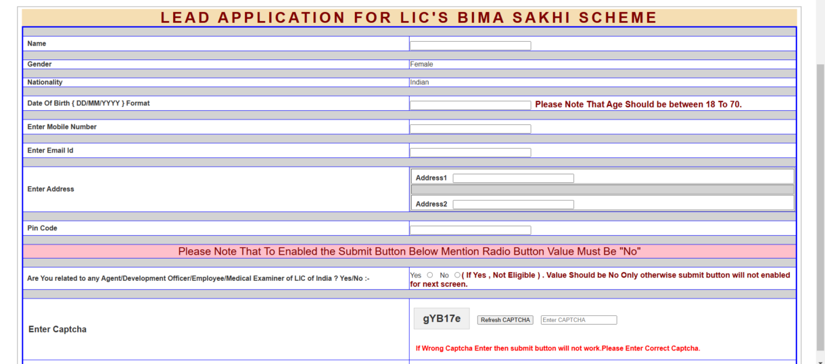Click the gYB17e captcha image
The image size is (825, 364).
[442, 319]
